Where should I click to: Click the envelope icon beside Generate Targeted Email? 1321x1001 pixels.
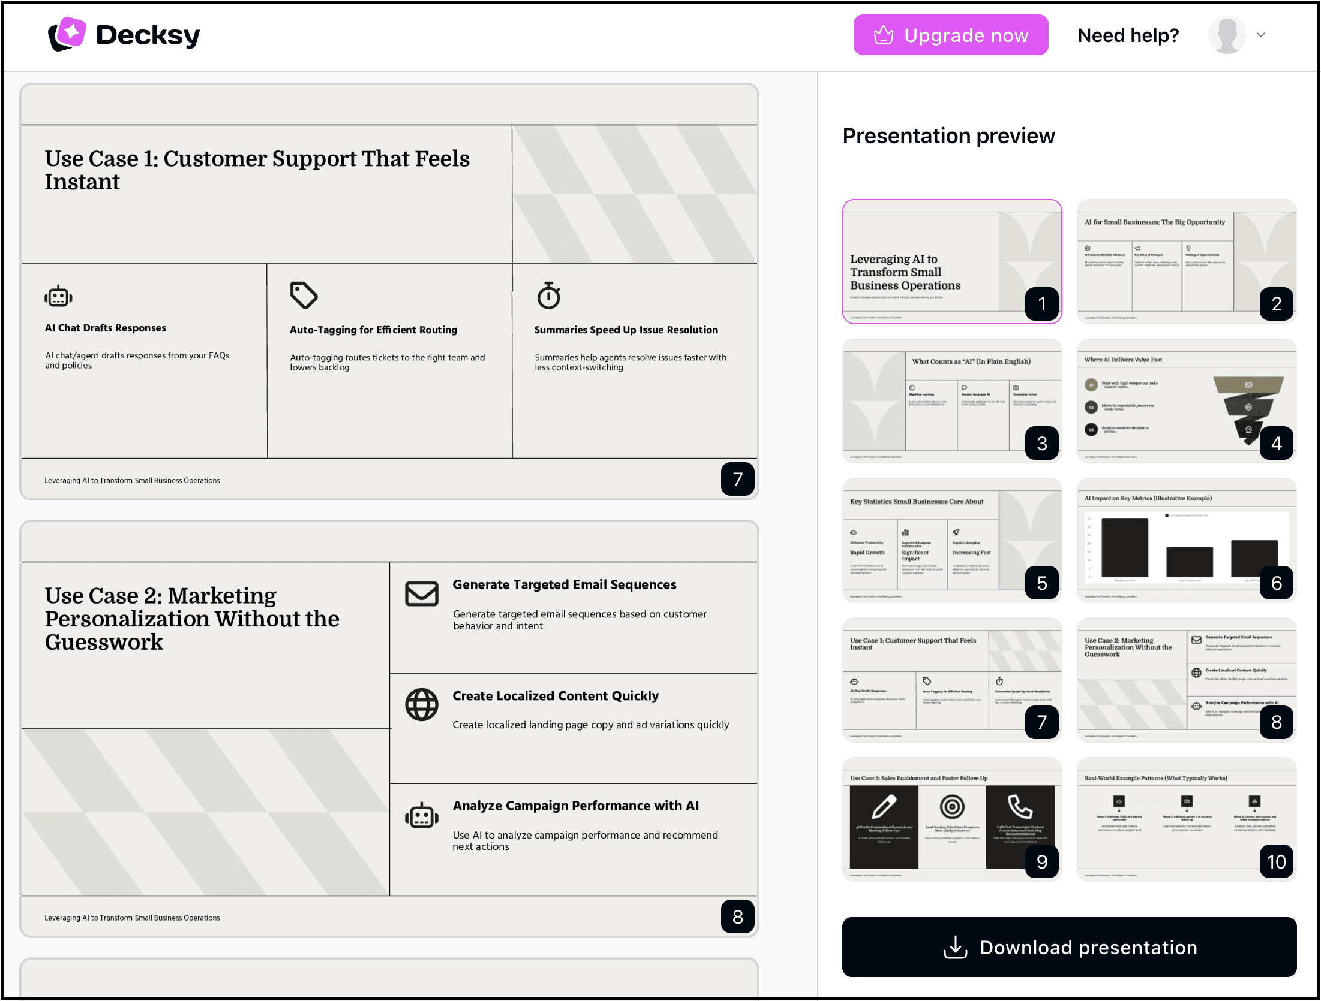(x=421, y=593)
